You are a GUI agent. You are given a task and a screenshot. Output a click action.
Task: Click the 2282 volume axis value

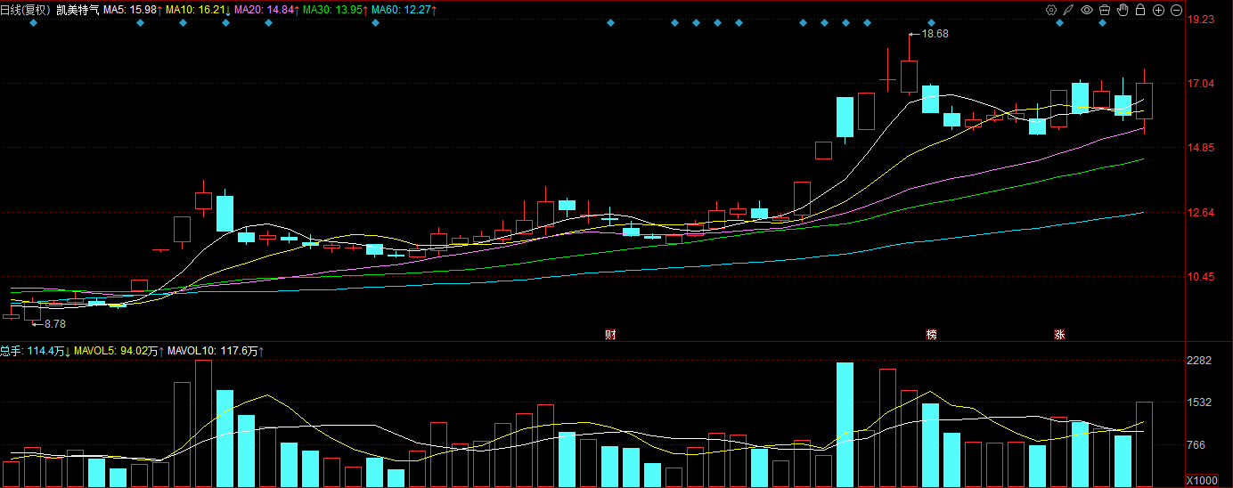pos(1201,361)
